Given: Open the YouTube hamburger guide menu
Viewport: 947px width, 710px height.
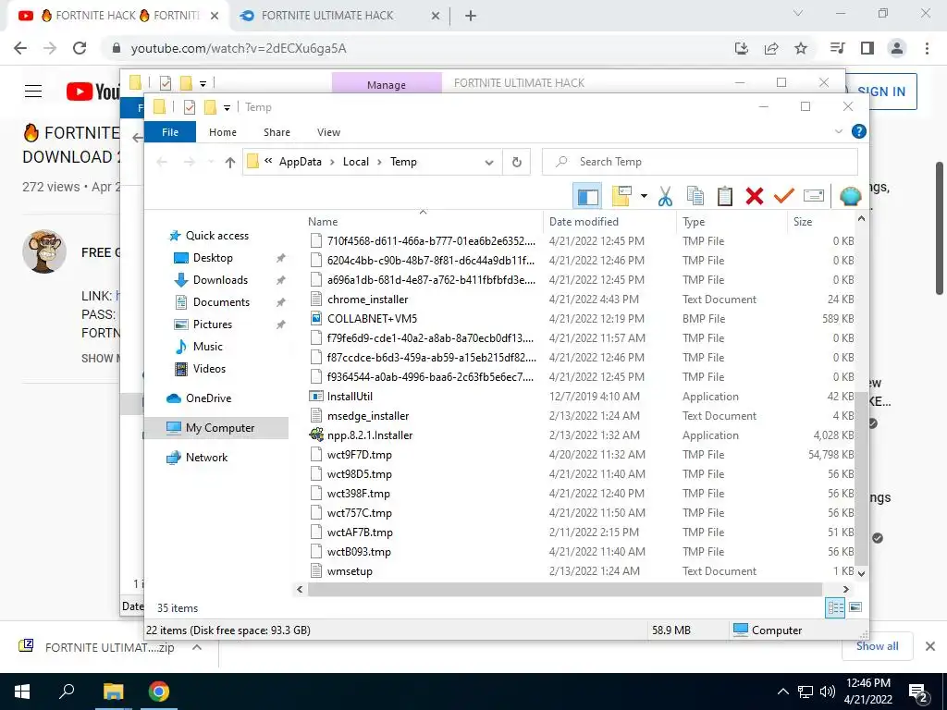Looking at the screenshot, I should [x=33, y=92].
